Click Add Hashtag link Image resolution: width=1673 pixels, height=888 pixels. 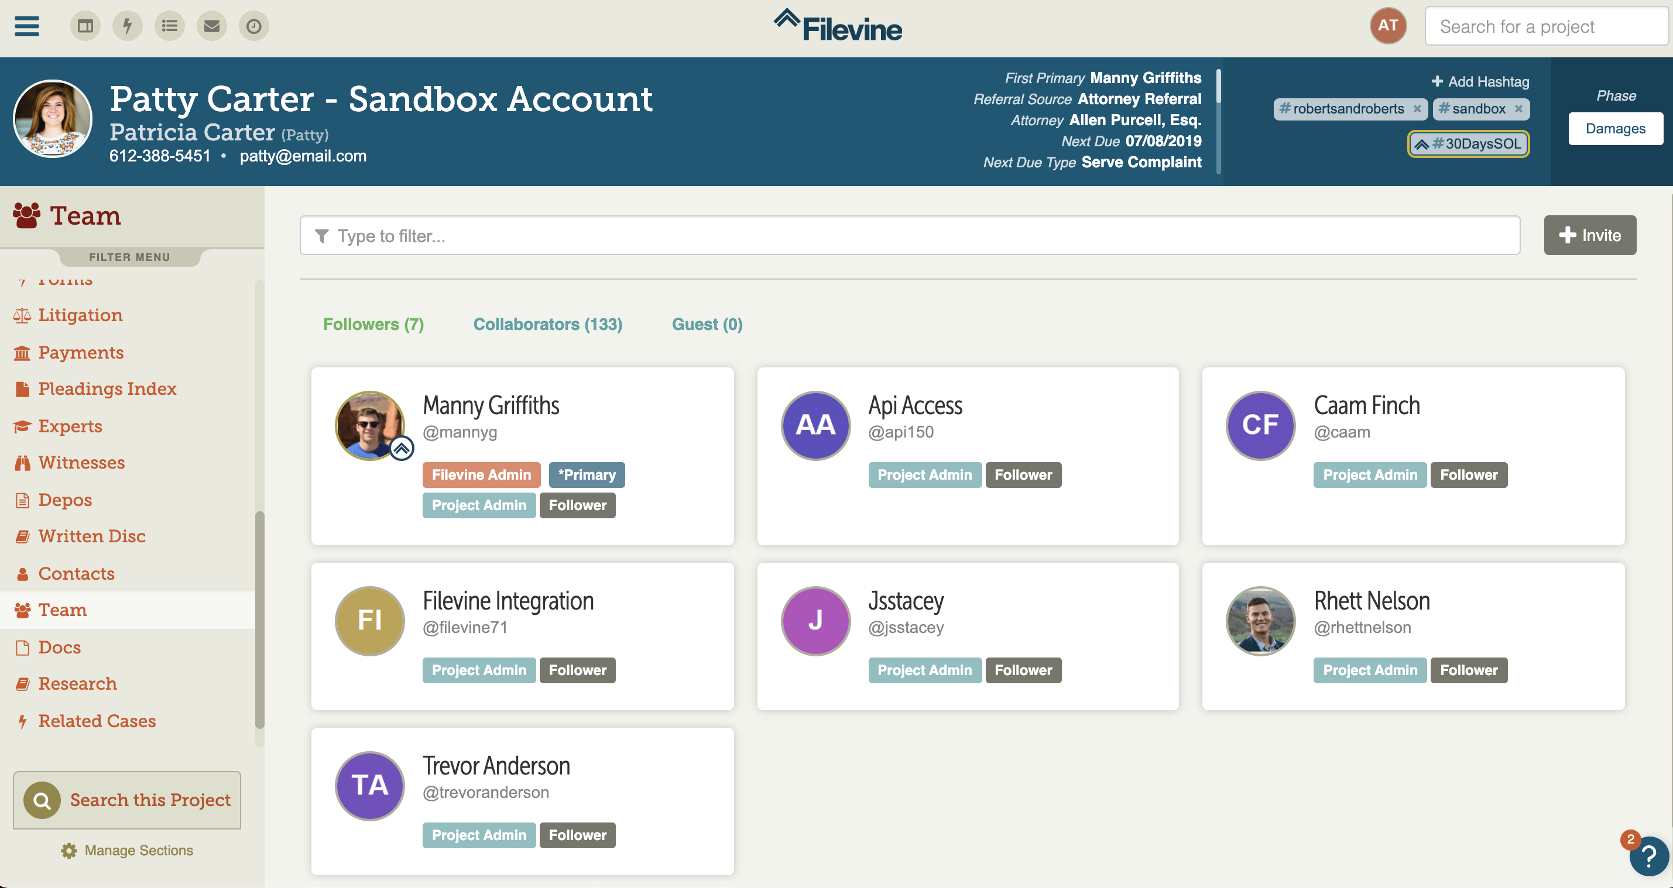1480,81
